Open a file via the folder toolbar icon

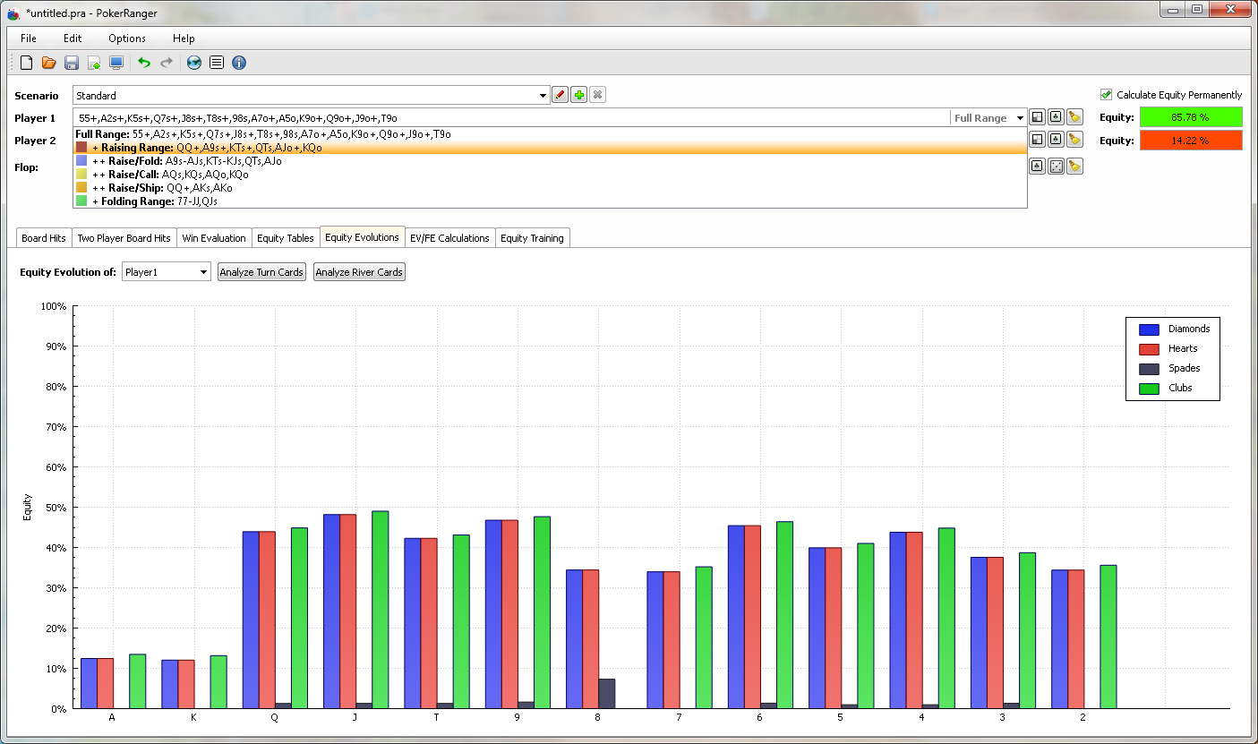point(49,63)
